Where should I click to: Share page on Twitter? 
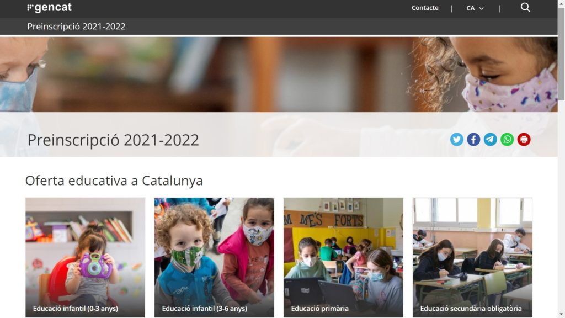tap(456, 140)
